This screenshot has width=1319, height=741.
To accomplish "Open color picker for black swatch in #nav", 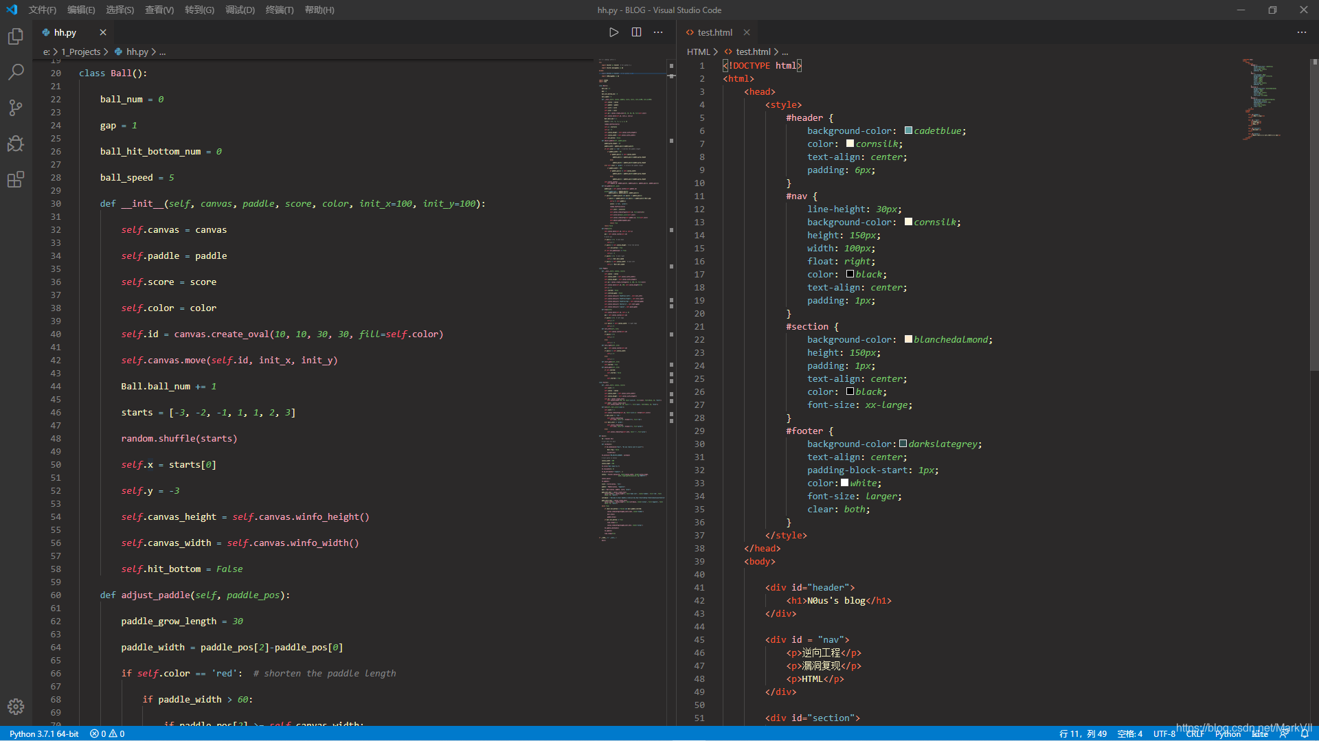I will pos(850,274).
